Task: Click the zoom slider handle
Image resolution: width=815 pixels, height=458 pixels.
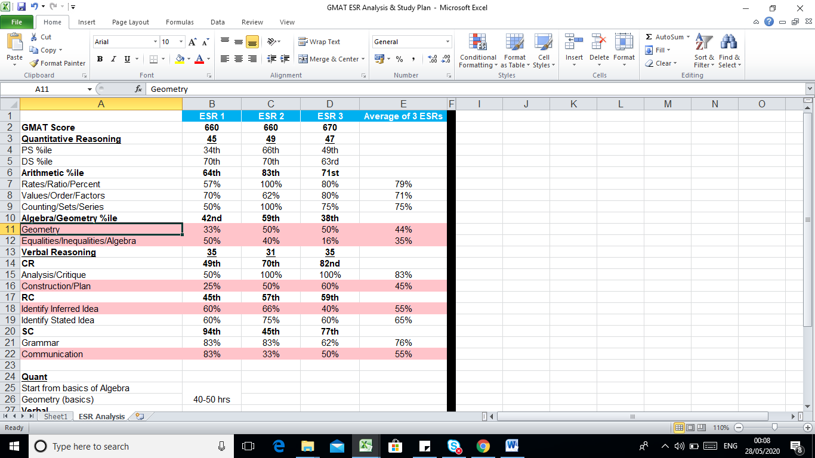Action: click(x=774, y=428)
